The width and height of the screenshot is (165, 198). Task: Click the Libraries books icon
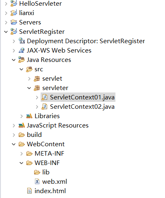pos(29,116)
